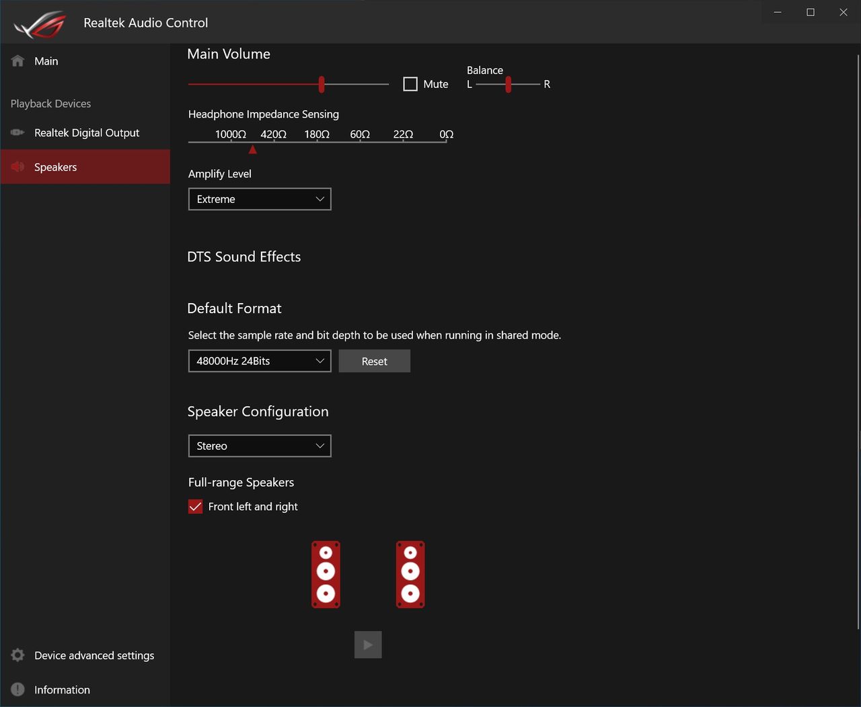Click the Amplify Level label
Viewport: 861px width, 707px height.
[x=220, y=174]
